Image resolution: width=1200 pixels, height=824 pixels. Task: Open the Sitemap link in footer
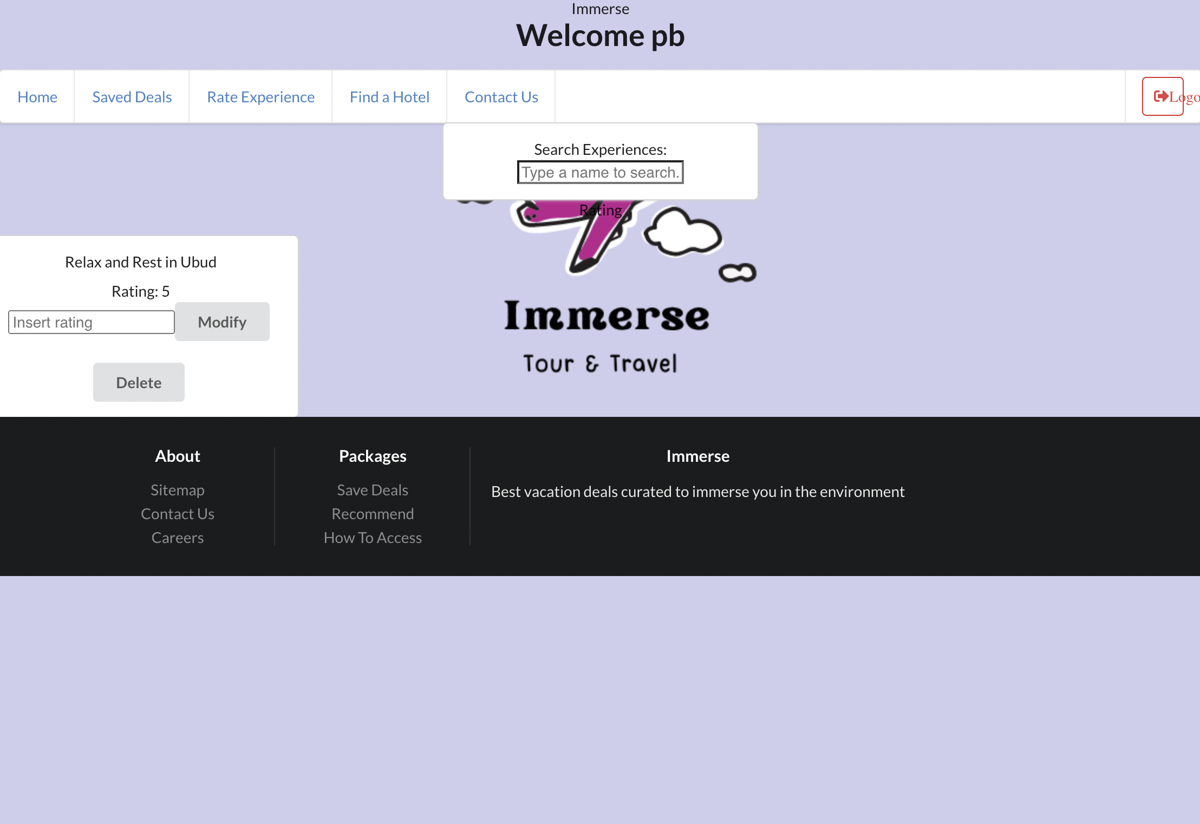coord(177,489)
